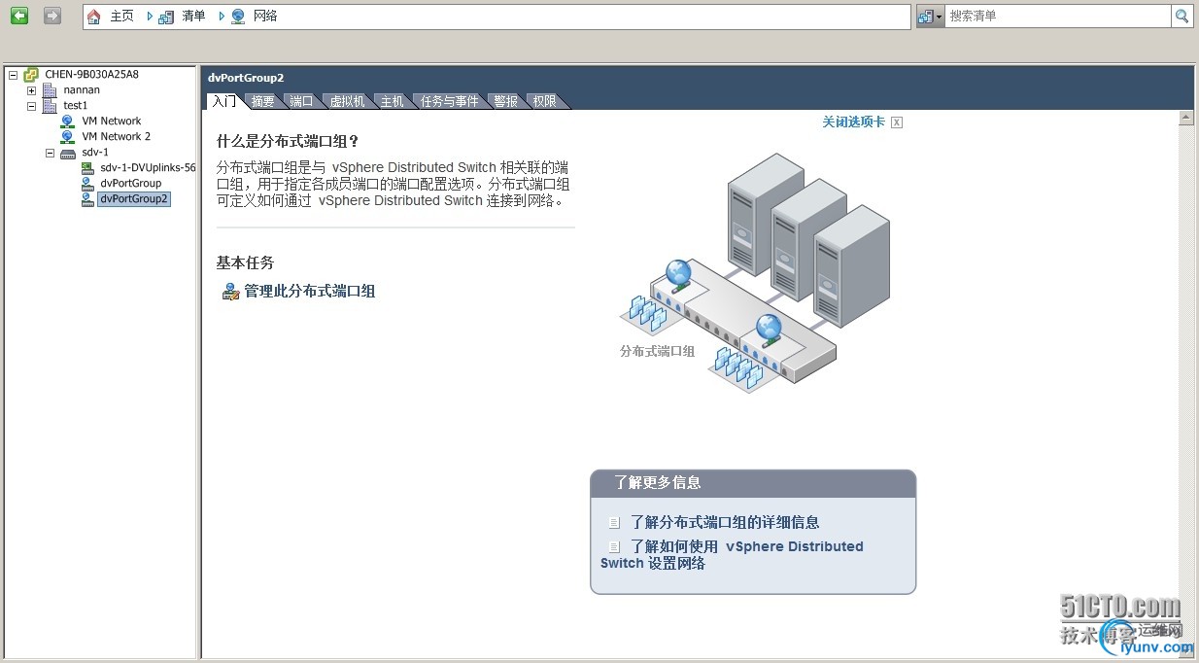The height and width of the screenshot is (663, 1199).
Task: Switch to the 入门 tab
Action: click(x=223, y=101)
